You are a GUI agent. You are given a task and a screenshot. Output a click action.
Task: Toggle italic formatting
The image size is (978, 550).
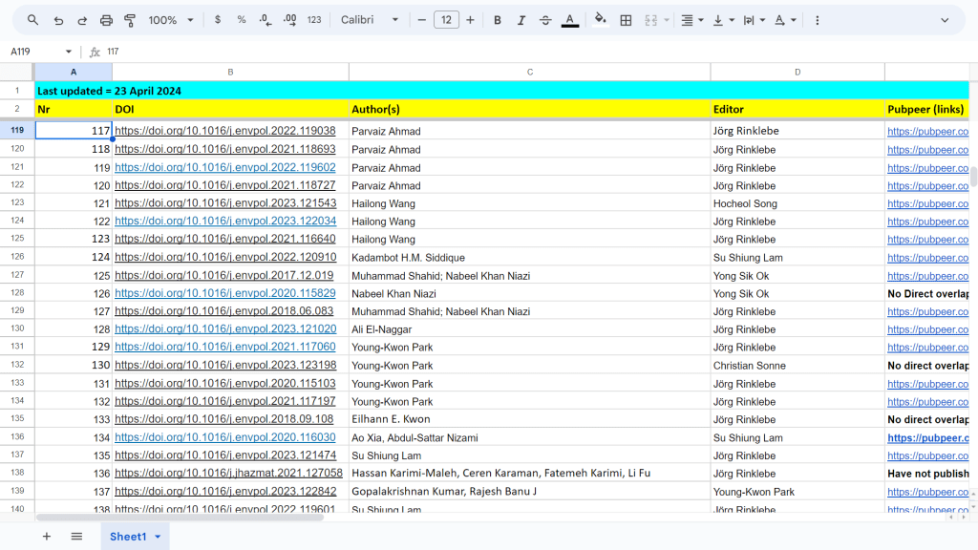click(x=521, y=20)
